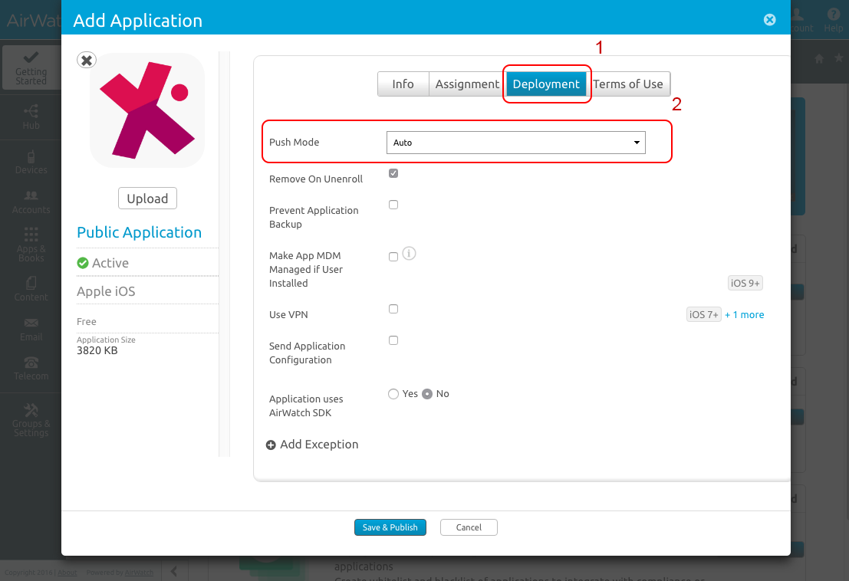Click the star favorites icon

[x=839, y=57]
